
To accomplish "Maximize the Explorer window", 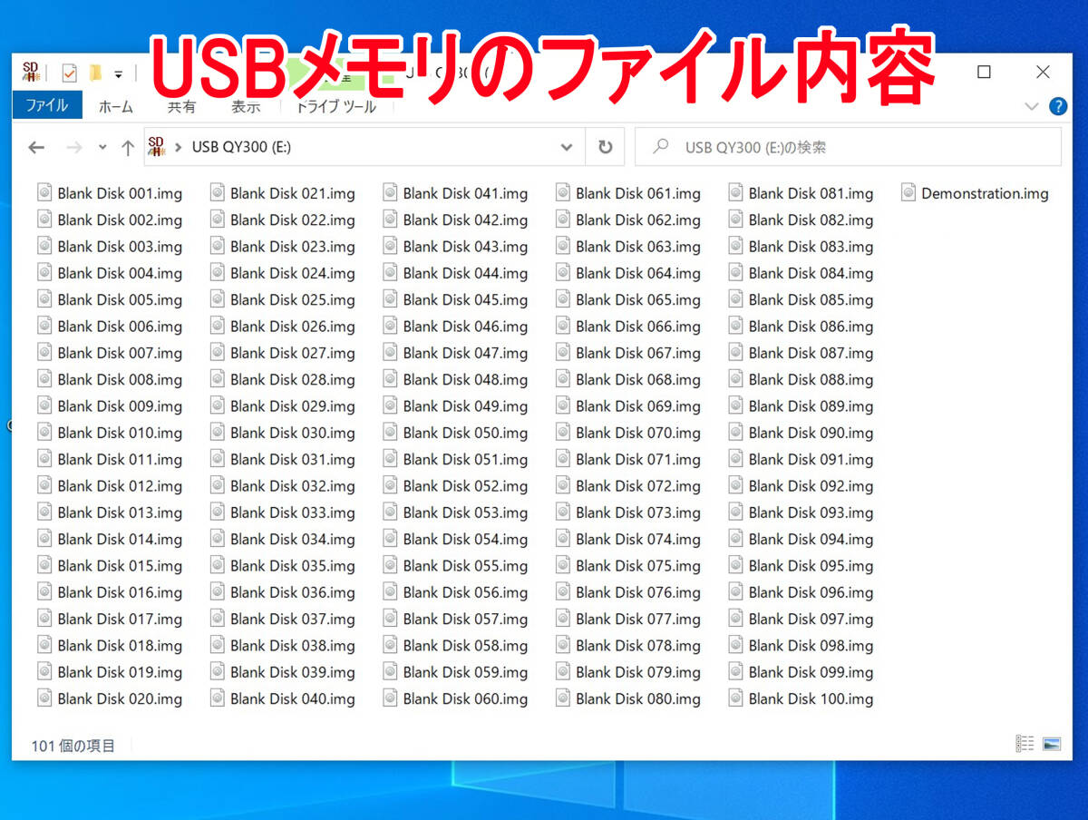I will coord(984,73).
